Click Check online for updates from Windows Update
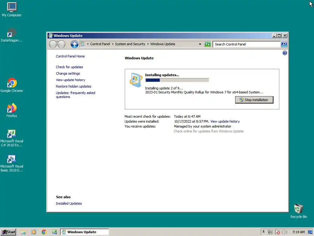 click(x=209, y=131)
